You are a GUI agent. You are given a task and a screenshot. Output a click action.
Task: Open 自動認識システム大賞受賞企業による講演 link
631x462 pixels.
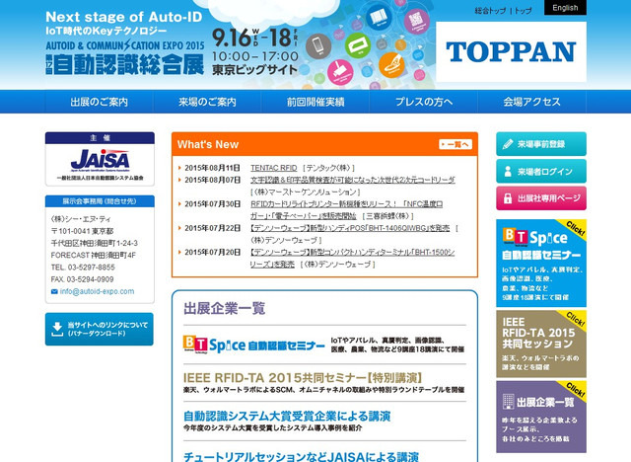(287, 416)
